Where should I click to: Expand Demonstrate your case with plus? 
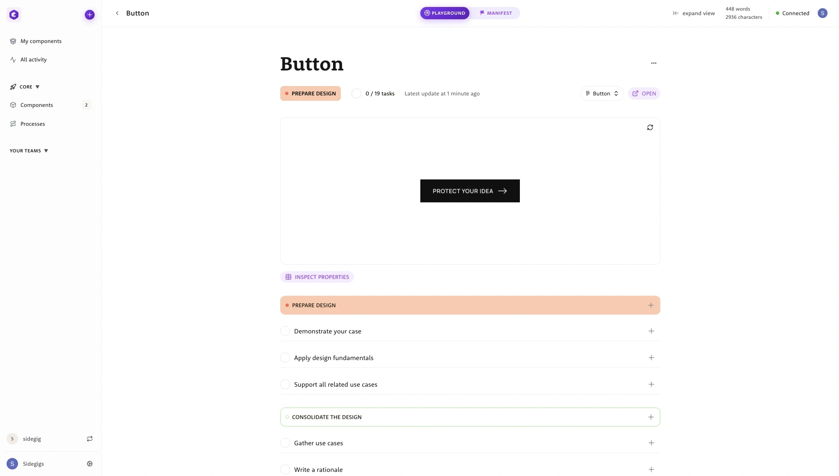coord(651,331)
